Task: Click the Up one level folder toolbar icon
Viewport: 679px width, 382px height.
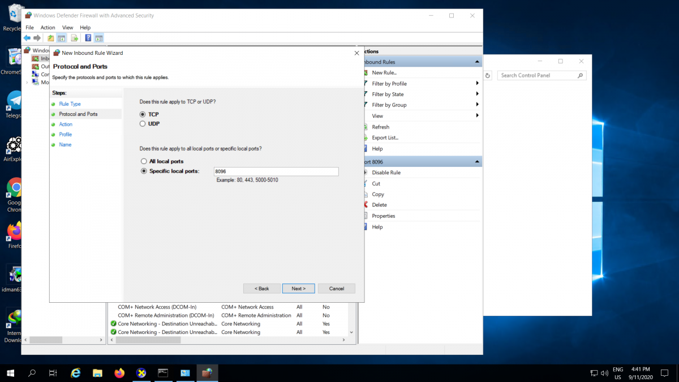Action: click(x=51, y=38)
